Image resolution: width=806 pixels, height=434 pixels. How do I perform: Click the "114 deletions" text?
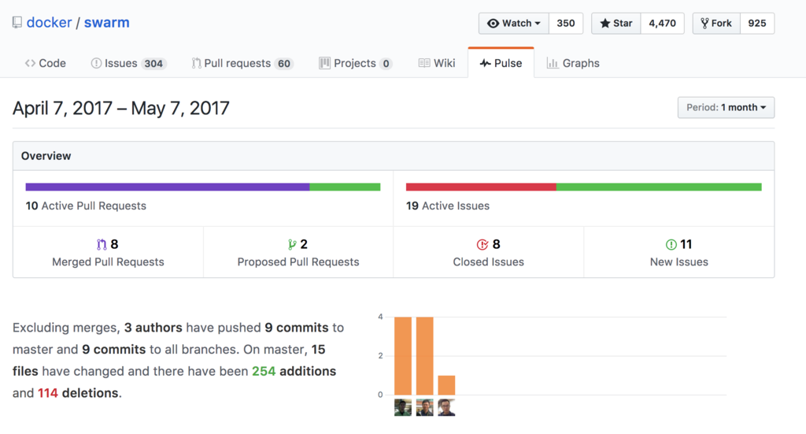click(79, 393)
